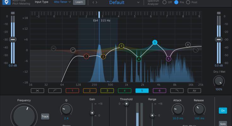Click the input level fader handle
The height and width of the screenshot is (126, 232).
point(13,39)
